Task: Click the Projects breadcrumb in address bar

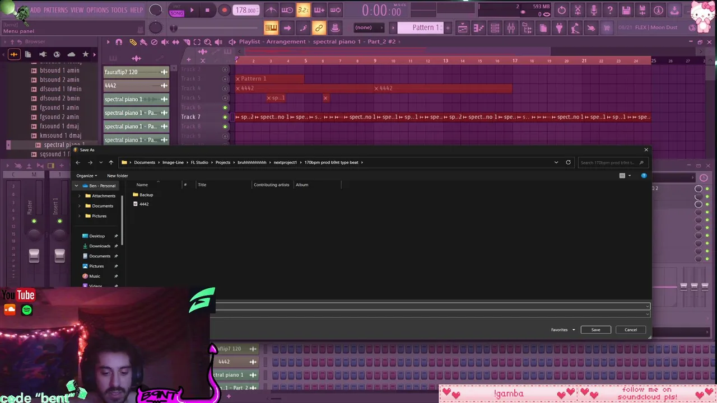Action: 223,162
